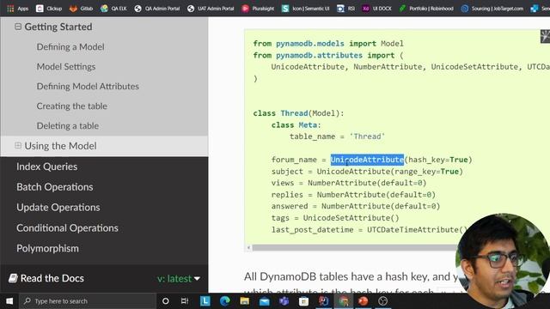Open Creating the table section
550x309 pixels.
72,106
